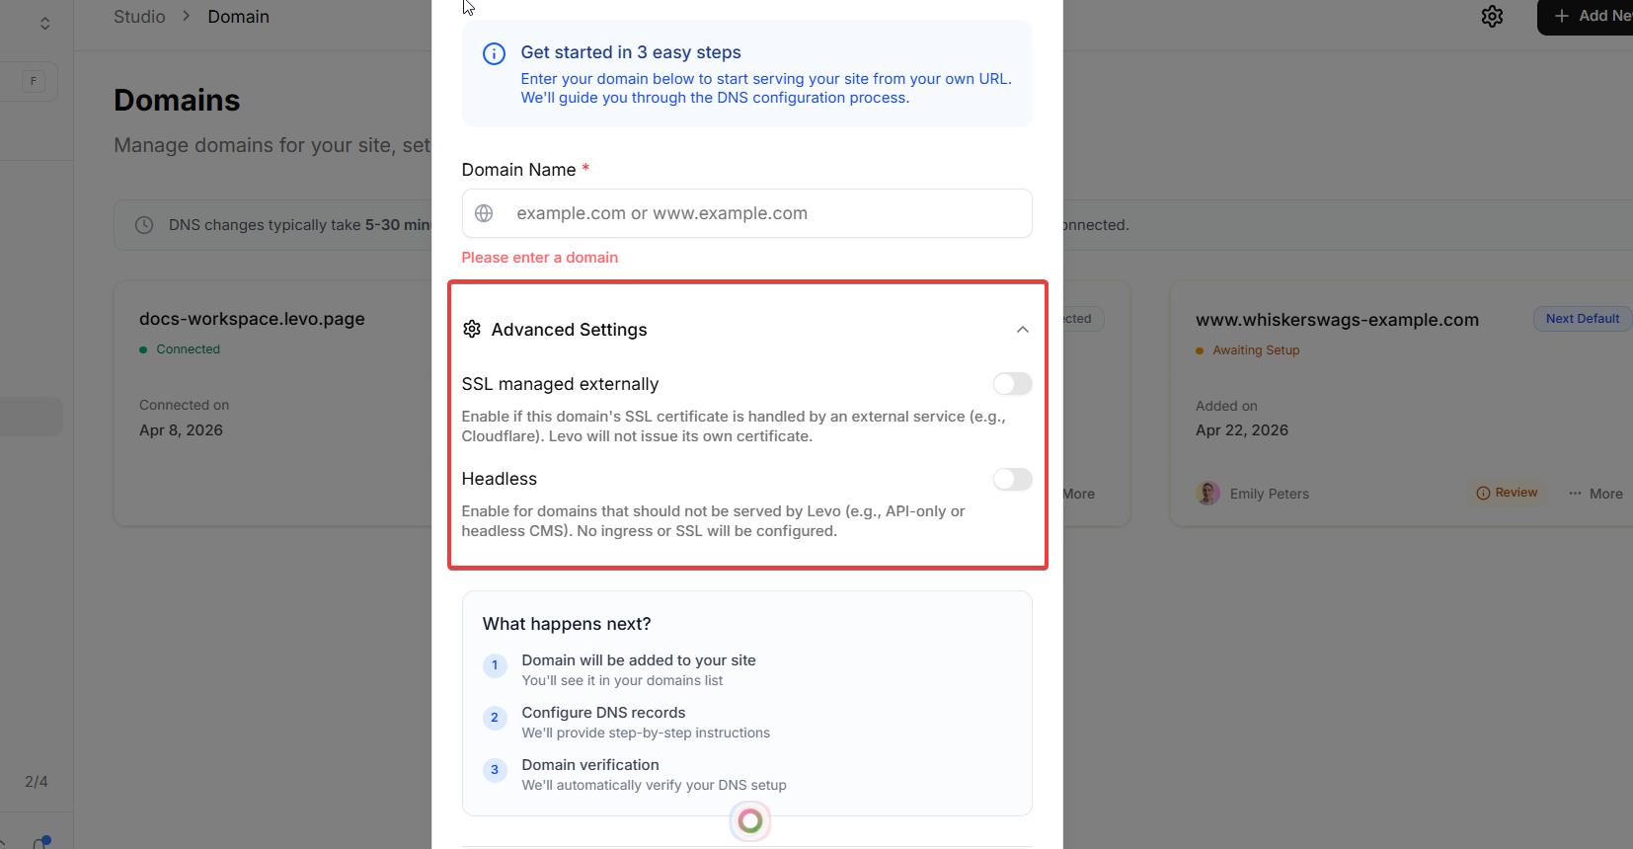Open the settings gear in top bar

click(1492, 17)
